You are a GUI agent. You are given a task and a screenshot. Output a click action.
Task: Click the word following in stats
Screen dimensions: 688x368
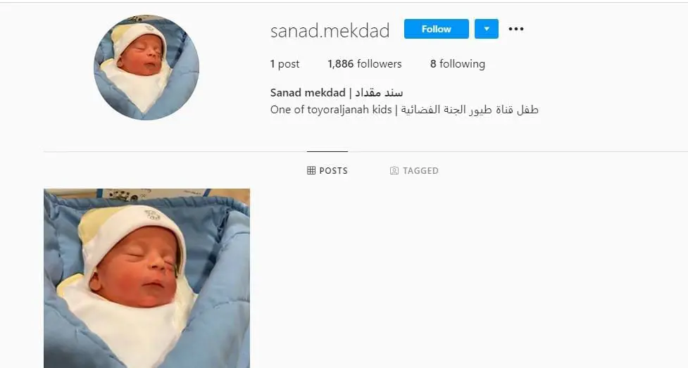(x=462, y=64)
